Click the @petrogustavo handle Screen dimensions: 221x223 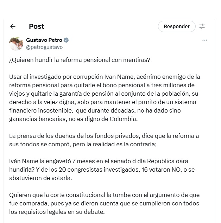pyautogui.click(x=44, y=47)
